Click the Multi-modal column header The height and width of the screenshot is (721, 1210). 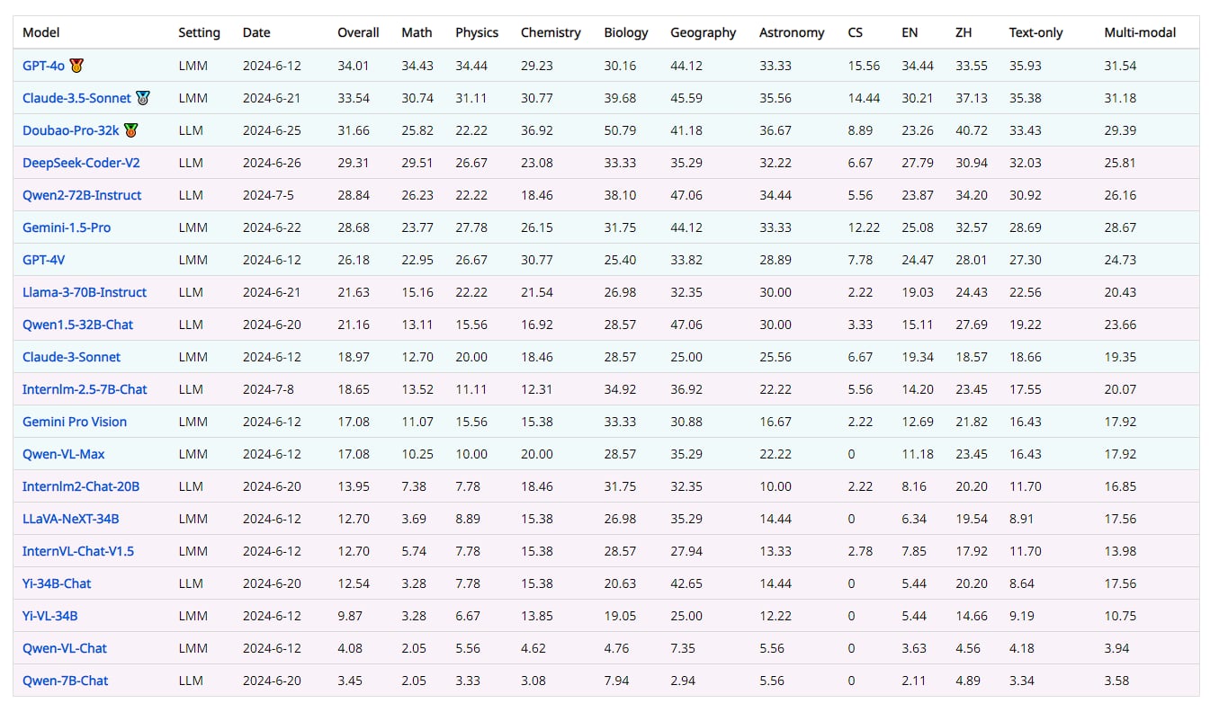(x=1139, y=32)
